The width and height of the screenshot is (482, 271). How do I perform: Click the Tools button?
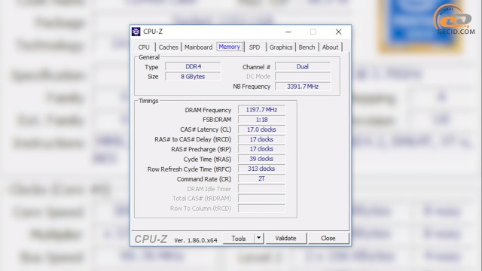point(239,239)
